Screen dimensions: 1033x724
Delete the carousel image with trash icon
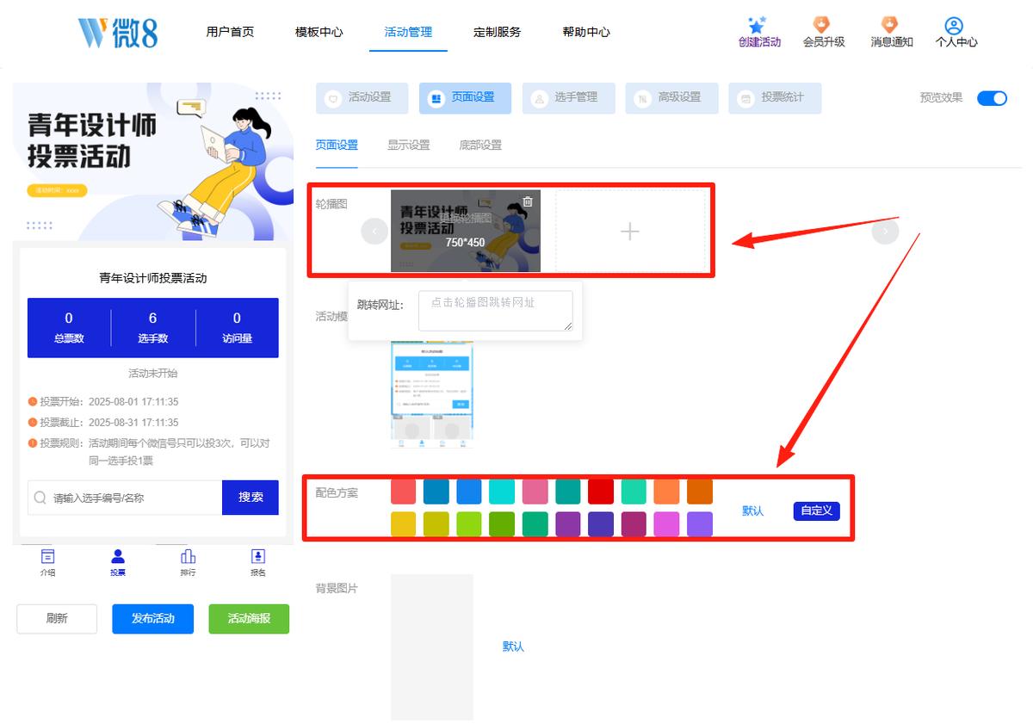(x=528, y=201)
